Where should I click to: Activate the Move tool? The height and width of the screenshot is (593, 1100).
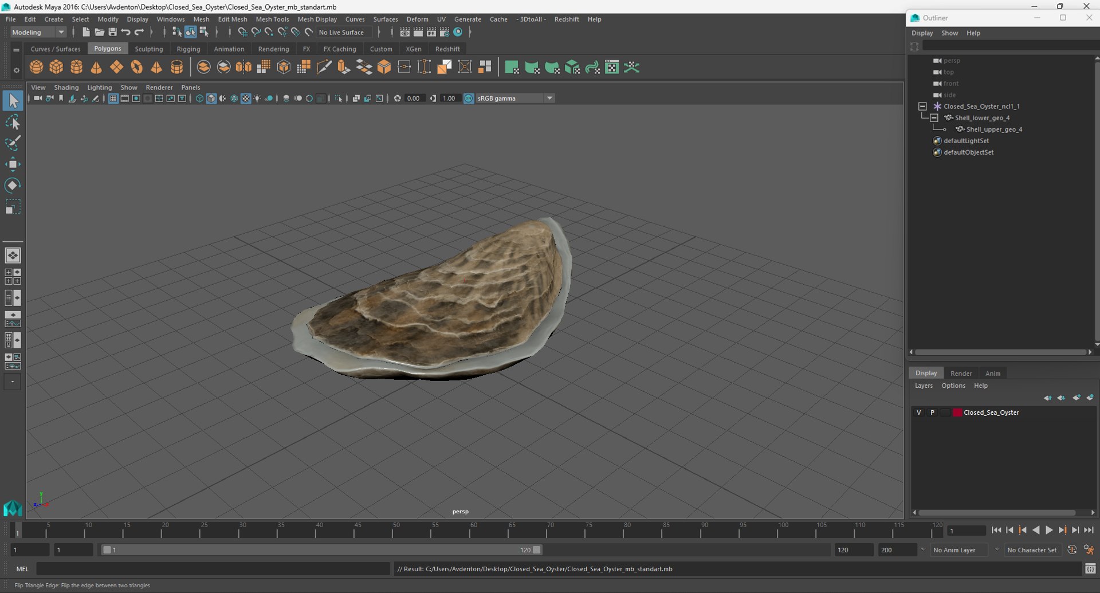coord(13,164)
